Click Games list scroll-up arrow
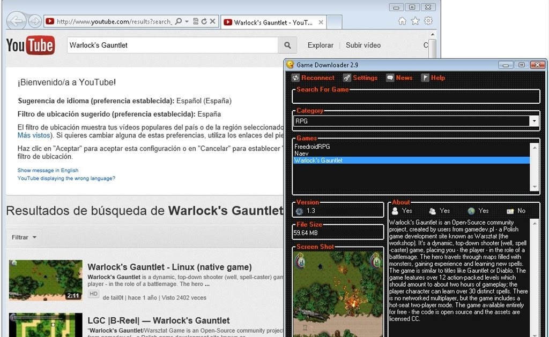 pos(535,148)
